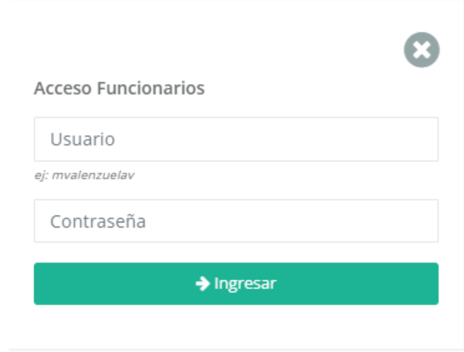
Task: Click the white X inside the gray circle
Action: click(x=421, y=50)
